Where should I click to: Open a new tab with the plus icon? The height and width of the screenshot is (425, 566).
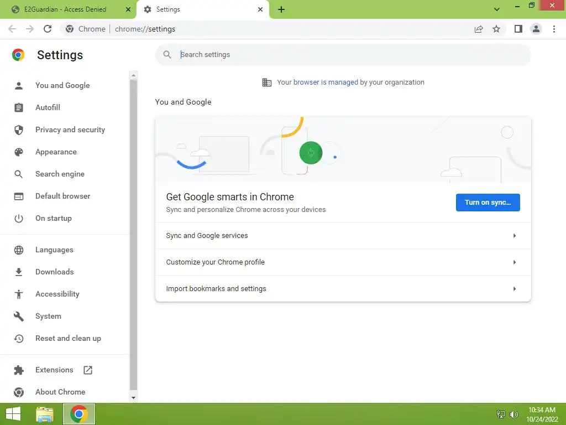click(281, 9)
